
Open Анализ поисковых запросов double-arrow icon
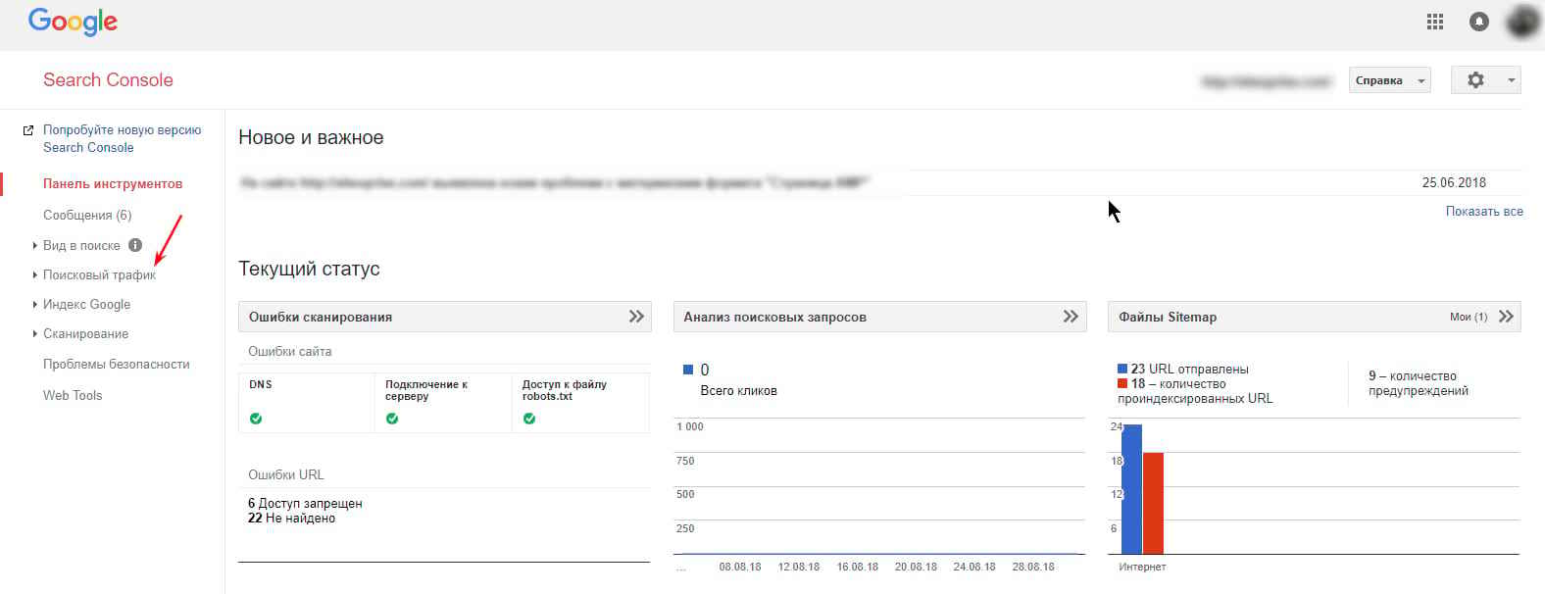[x=1071, y=317]
